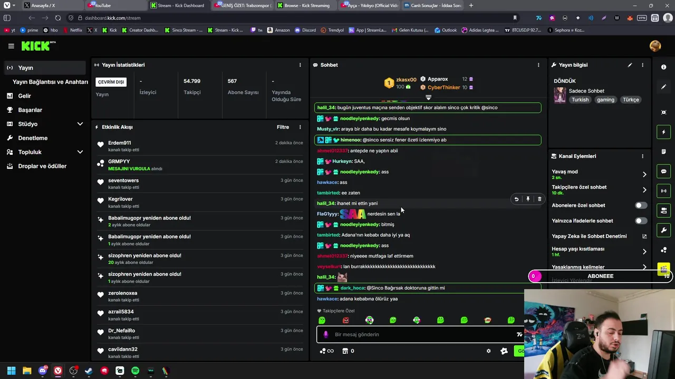This screenshot has width=675, height=379.
Task: Open the Sohbet panel three-dot menu
Action: pos(538,65)
